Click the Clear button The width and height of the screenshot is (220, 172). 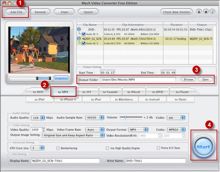[64, 12]
